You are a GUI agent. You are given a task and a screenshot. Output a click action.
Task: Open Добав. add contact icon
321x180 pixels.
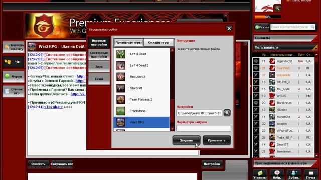(294, 175)
